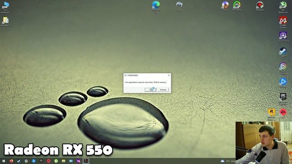Viewport: 292px width, 164px height.
Task: Close the FORSPOKEN error dialog
Action: [x=169, y=75]
